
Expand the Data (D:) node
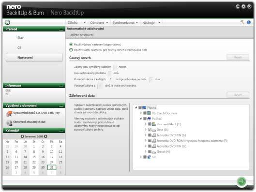click(x=146, y=130)
